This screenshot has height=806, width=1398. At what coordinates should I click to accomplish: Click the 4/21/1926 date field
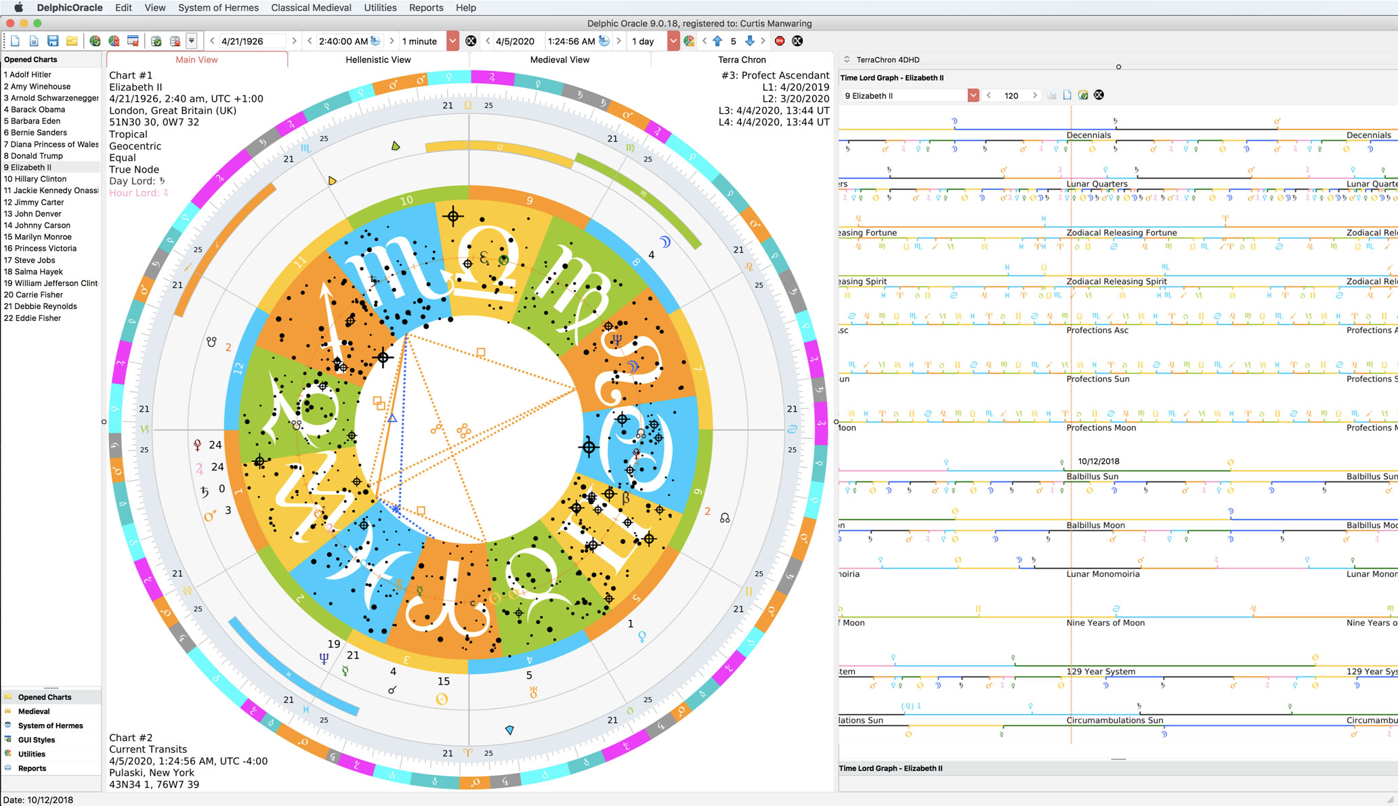253,41
